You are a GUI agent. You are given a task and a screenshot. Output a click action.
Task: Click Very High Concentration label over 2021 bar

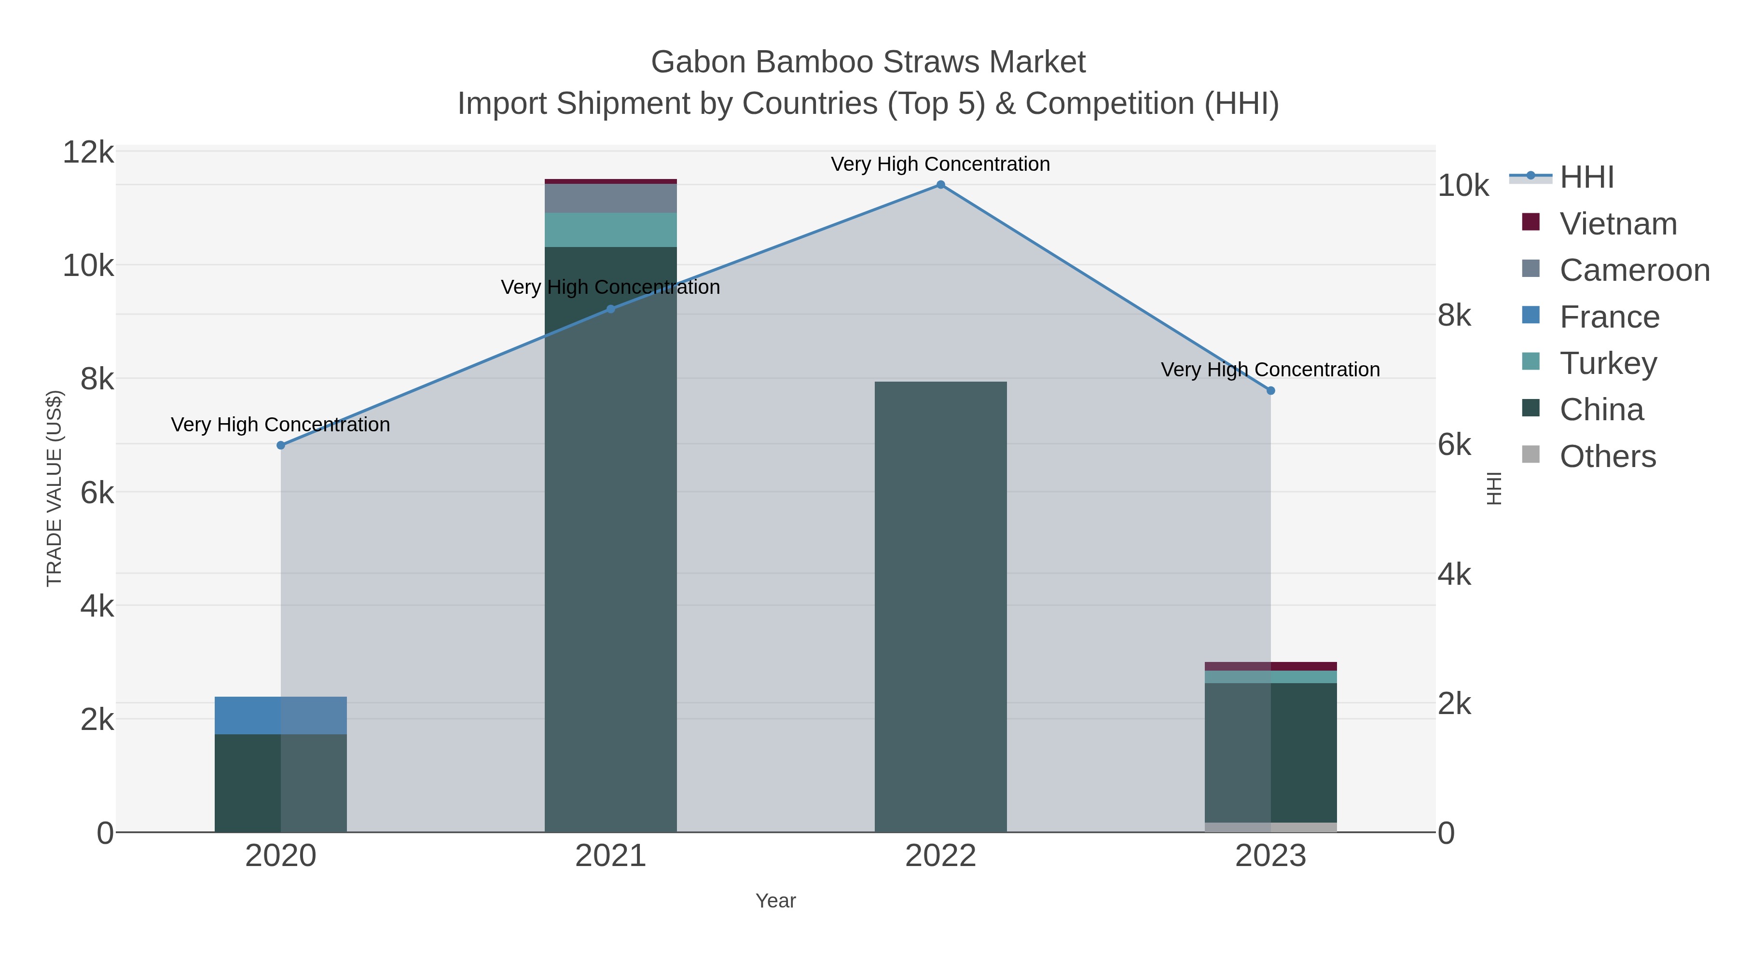(610, 287)
